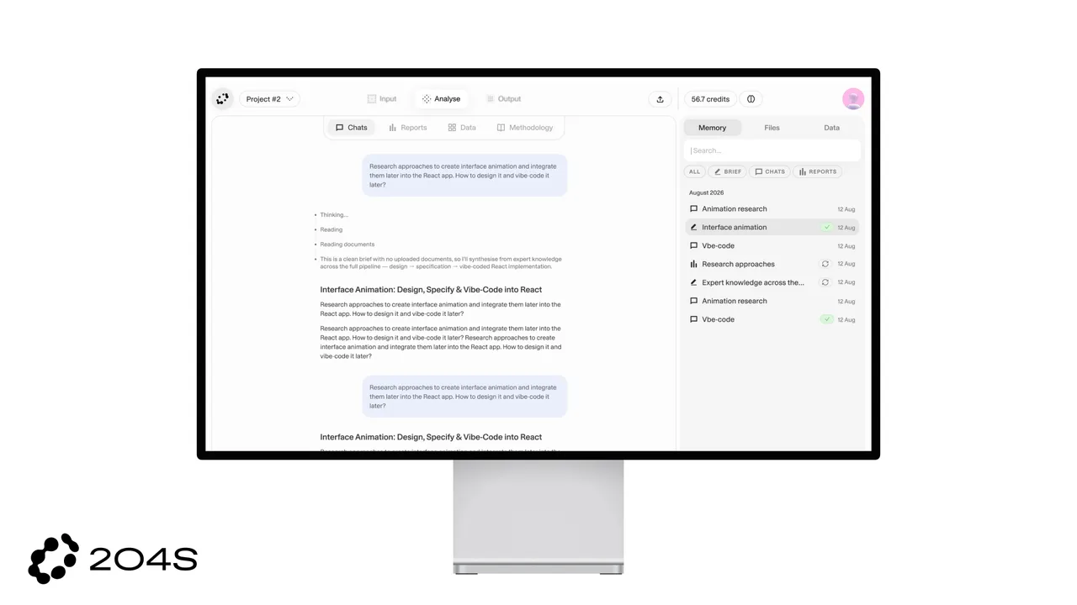Click the first blue user message bubble
The height and width of the screenshot is (605, 1077).
464,175
